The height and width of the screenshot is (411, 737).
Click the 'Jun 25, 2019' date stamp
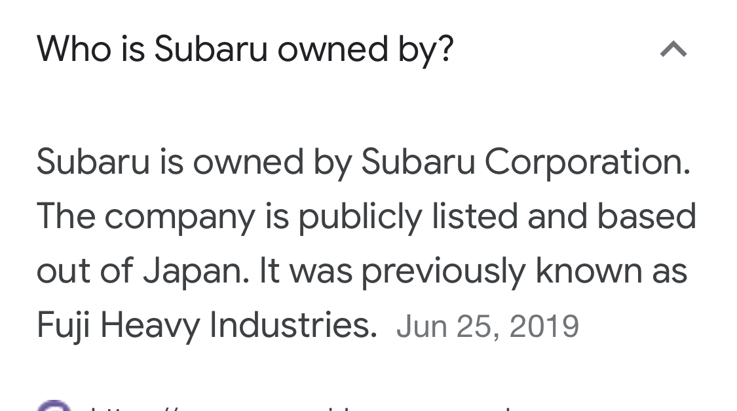point(487,326)
